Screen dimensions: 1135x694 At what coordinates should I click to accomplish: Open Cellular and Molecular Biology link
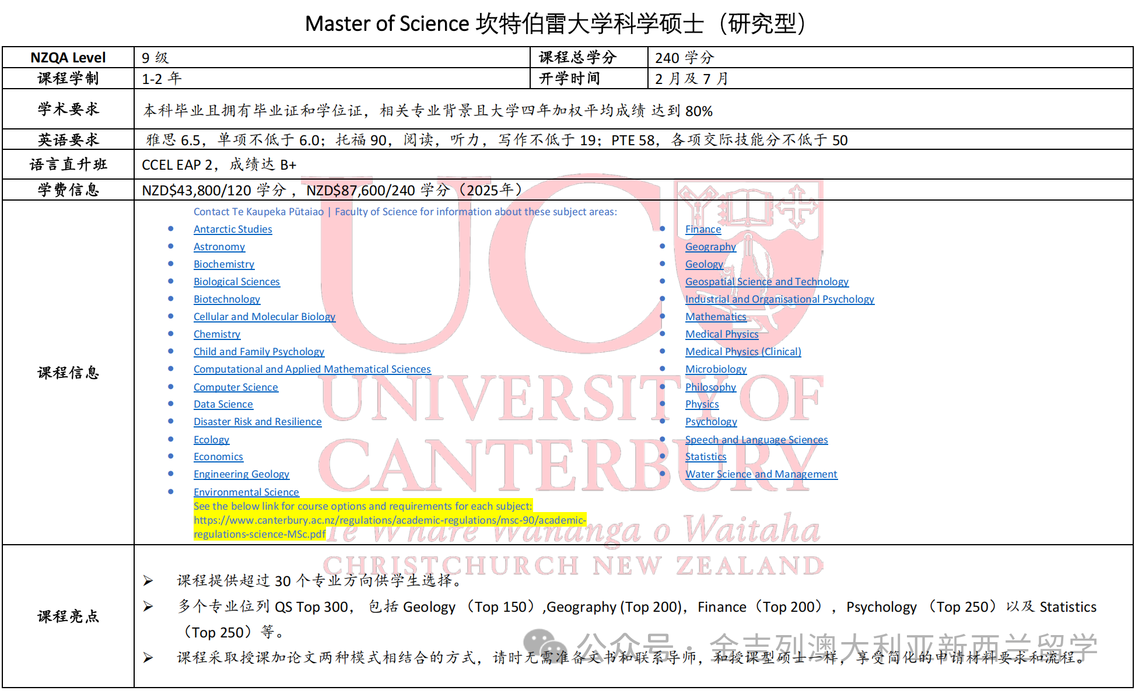(x=264, y=317)
